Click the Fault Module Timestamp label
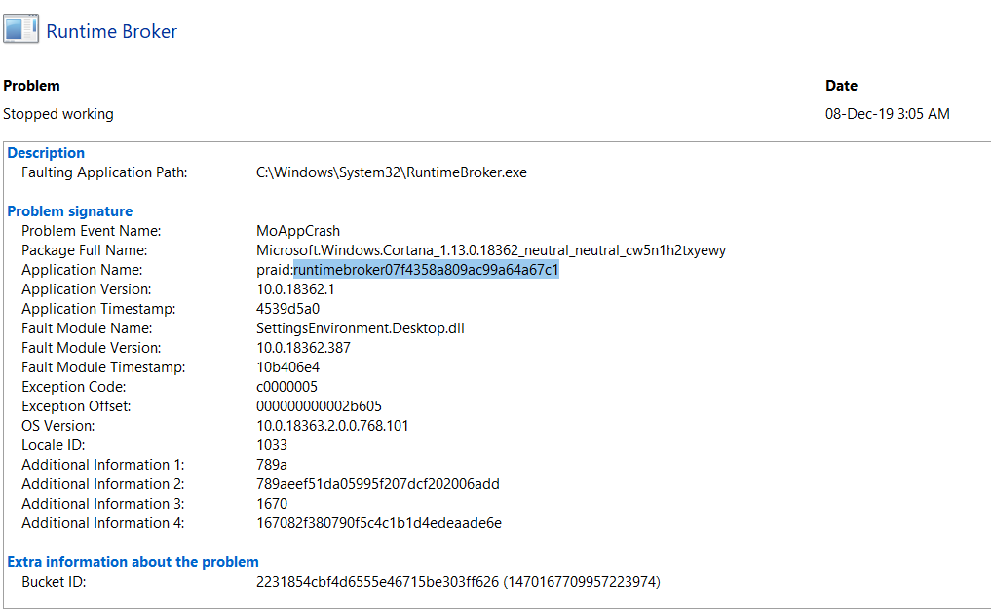Screen dimensions: 991x611 (x=103, y=367)
